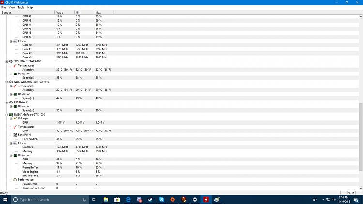Viewport: 363px width, 204px height.
Task: Open the taskbar clock and date
Action: tap(344, 199)
